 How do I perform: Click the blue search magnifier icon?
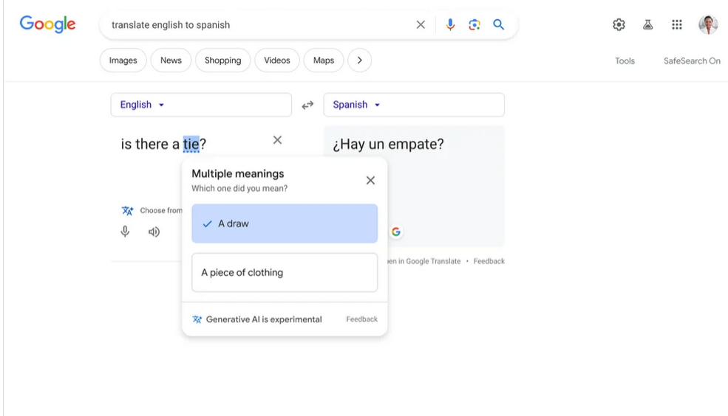[x=499, y=24]
